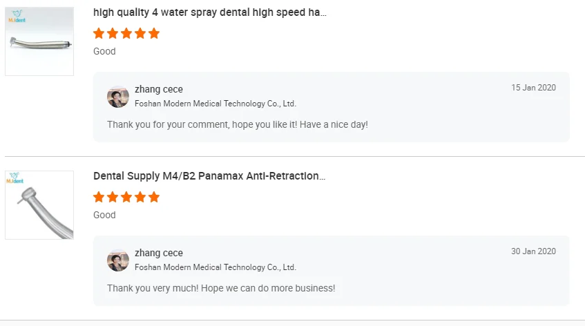
Task: Click zhang cece's avatar in the 30 Jan reply
Action: [118, 260]
